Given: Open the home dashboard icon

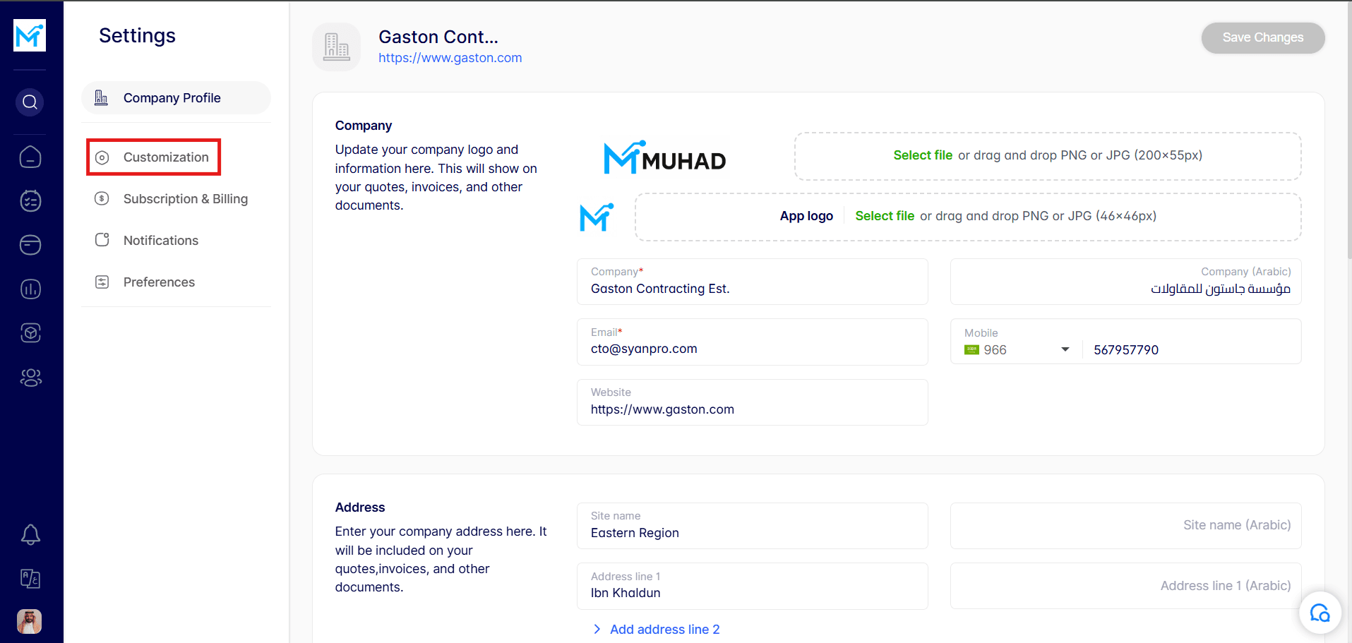Looking at the screenshot, I should [x=30, y=157].
